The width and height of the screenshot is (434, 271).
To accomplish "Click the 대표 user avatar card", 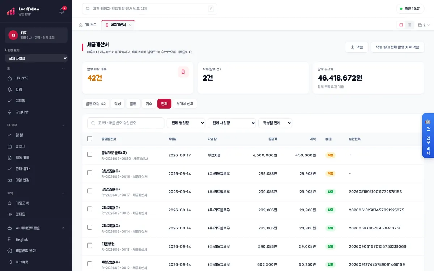I will 36,35.
